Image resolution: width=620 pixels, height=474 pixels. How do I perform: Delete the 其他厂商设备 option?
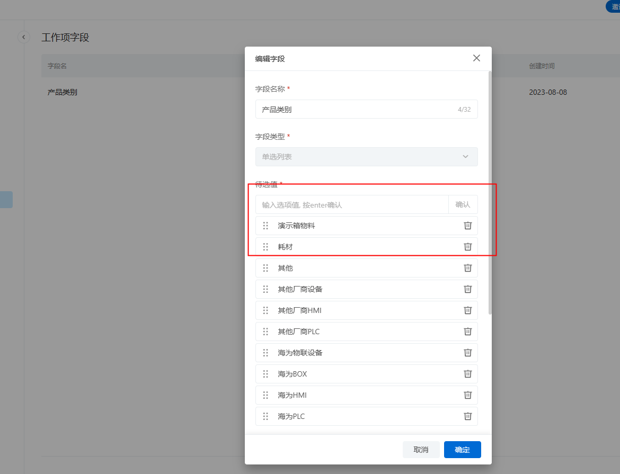tap(467, 289)
